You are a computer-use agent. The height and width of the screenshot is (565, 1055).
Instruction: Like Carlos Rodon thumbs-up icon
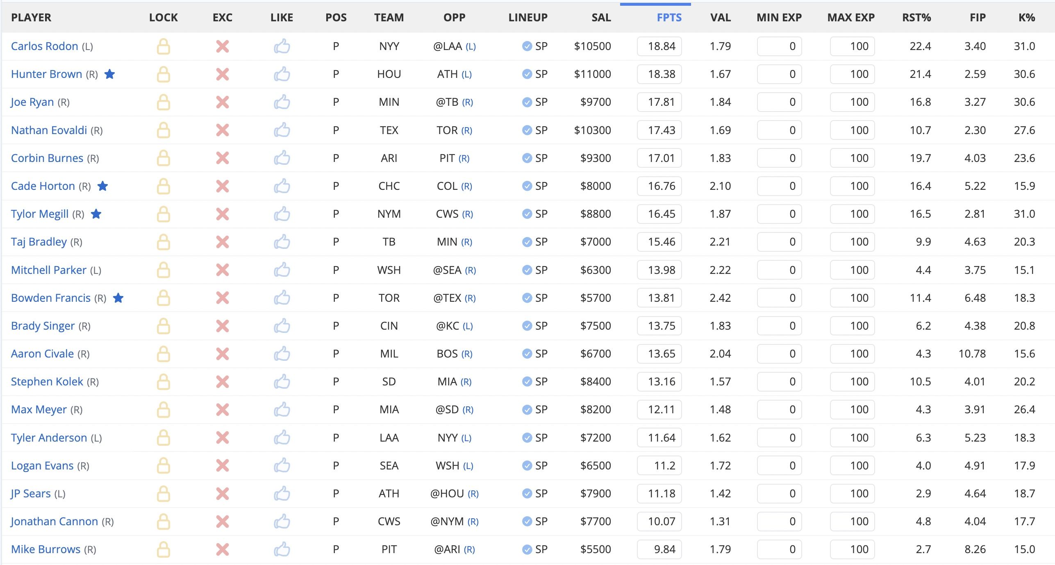[282, 46]
